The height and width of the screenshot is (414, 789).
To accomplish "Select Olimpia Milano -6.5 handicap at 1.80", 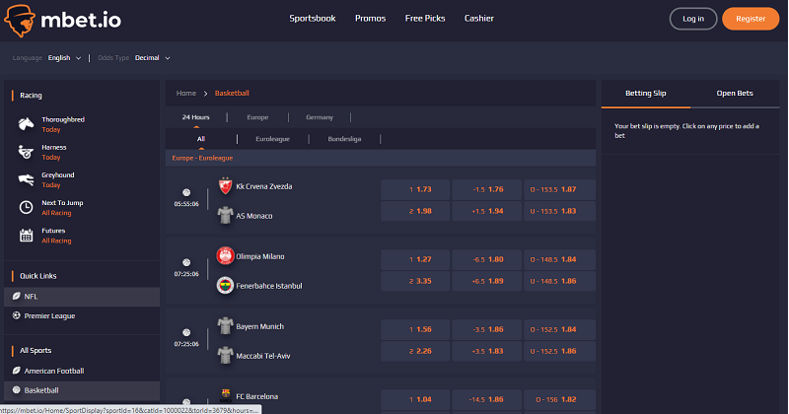I will 486,259.
